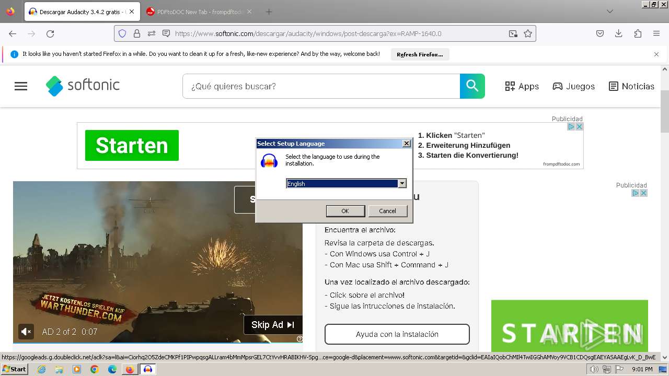Close the PDFtoDOC tab

click(x=249, y=11)
